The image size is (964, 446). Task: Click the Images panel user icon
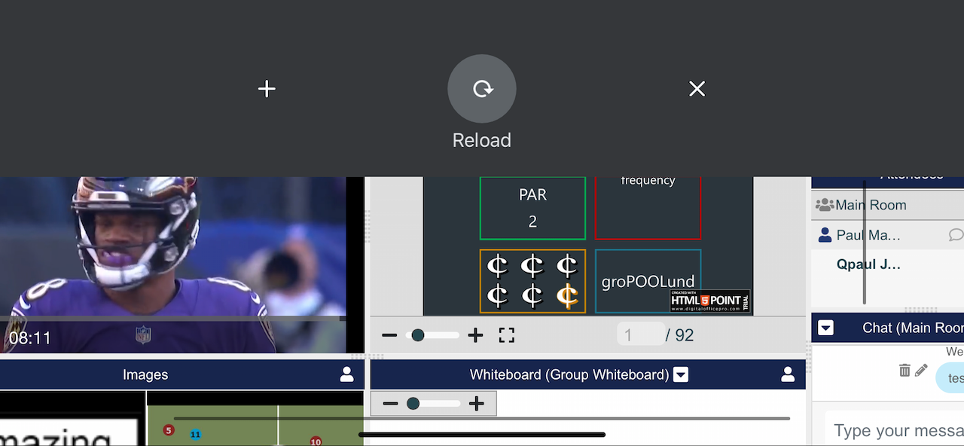(346, 374)
